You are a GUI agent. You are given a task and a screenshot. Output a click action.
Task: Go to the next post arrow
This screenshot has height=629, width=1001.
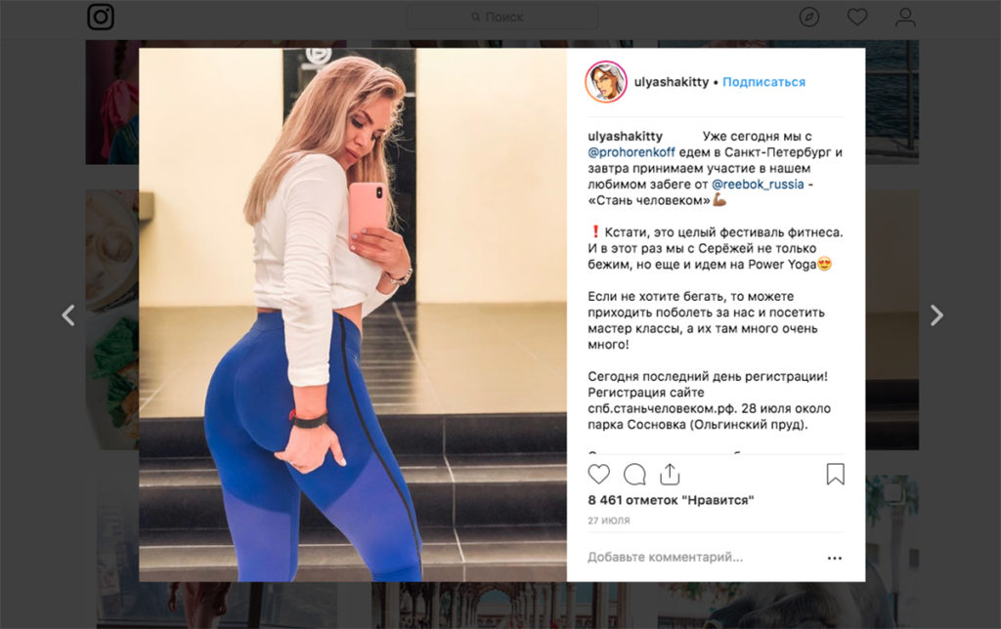click(x=936, y=315)
